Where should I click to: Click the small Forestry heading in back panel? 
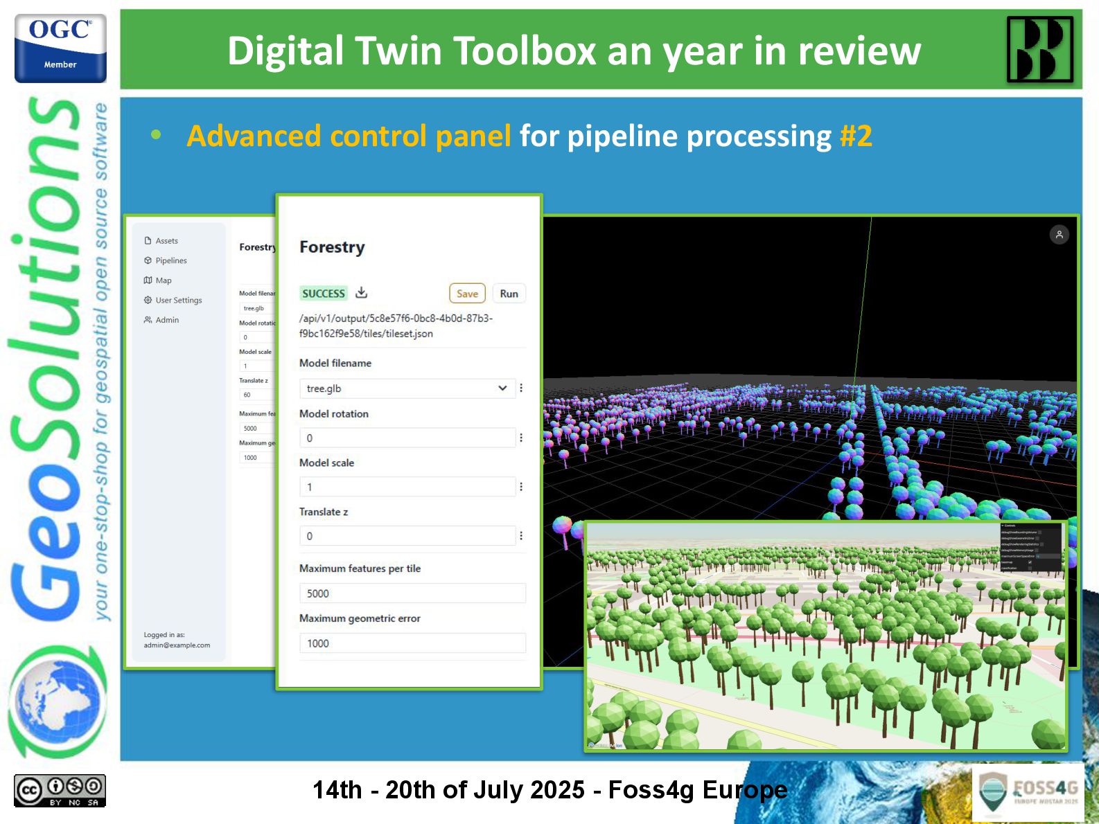click(x=257, y=247)
